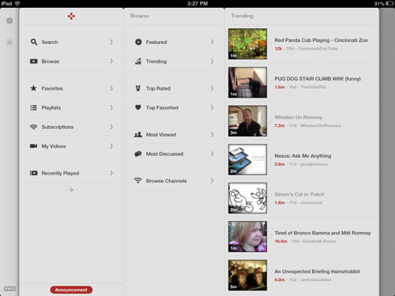Tap the '12k' view count
This screenshot has width=395, height=296.
coord(278,48)
